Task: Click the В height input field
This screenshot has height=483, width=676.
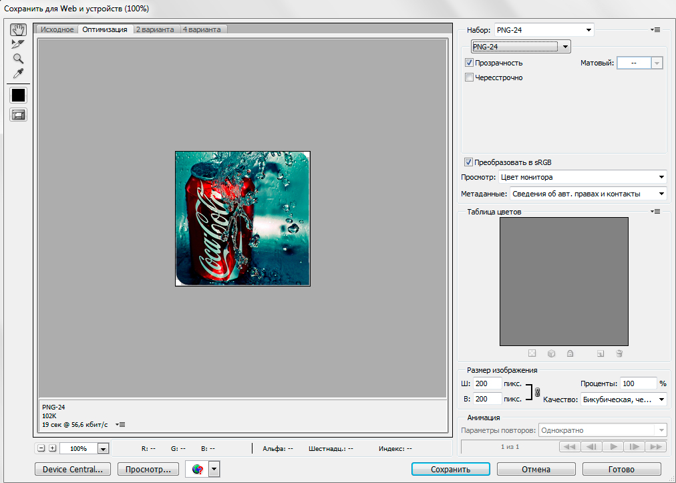Action: (488, 399)
